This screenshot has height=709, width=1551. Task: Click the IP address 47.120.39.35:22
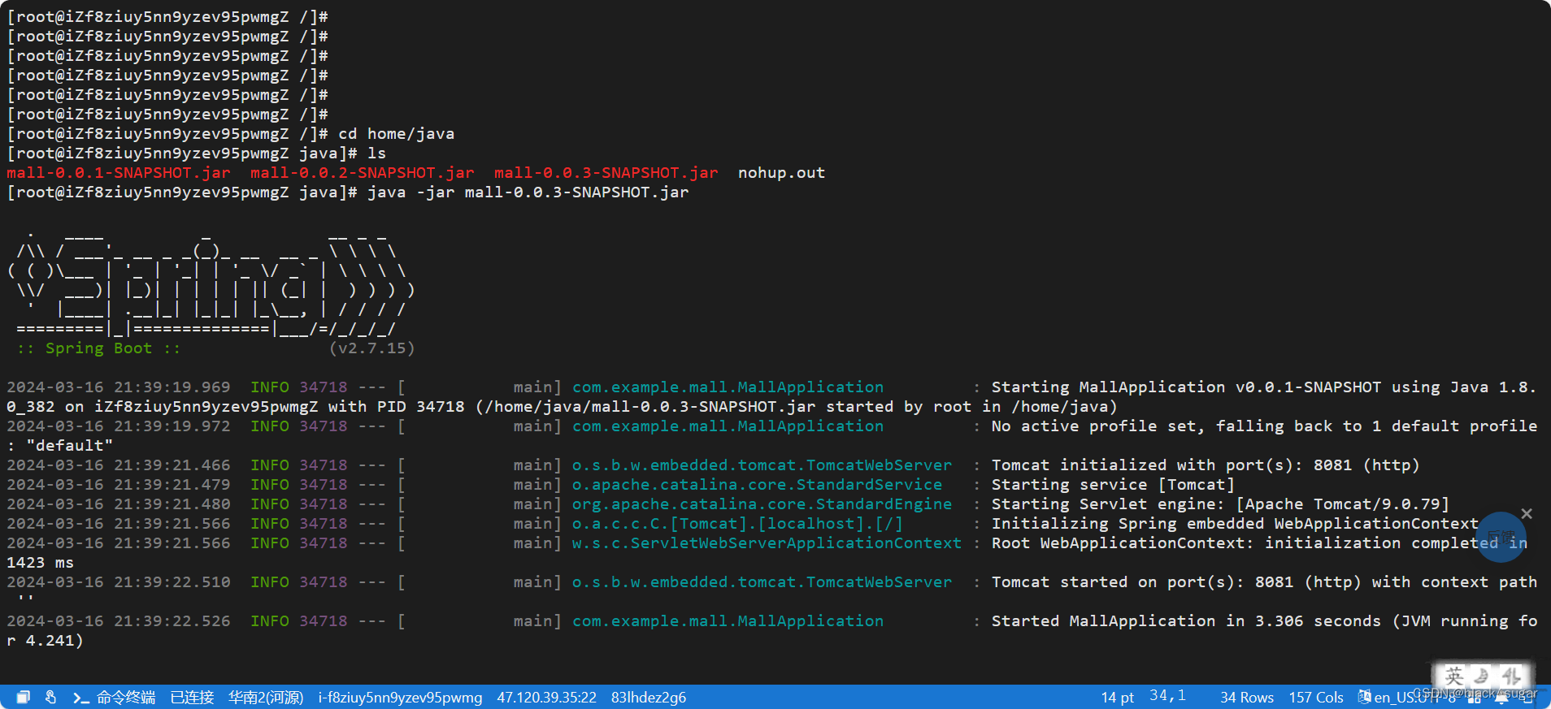546,698
